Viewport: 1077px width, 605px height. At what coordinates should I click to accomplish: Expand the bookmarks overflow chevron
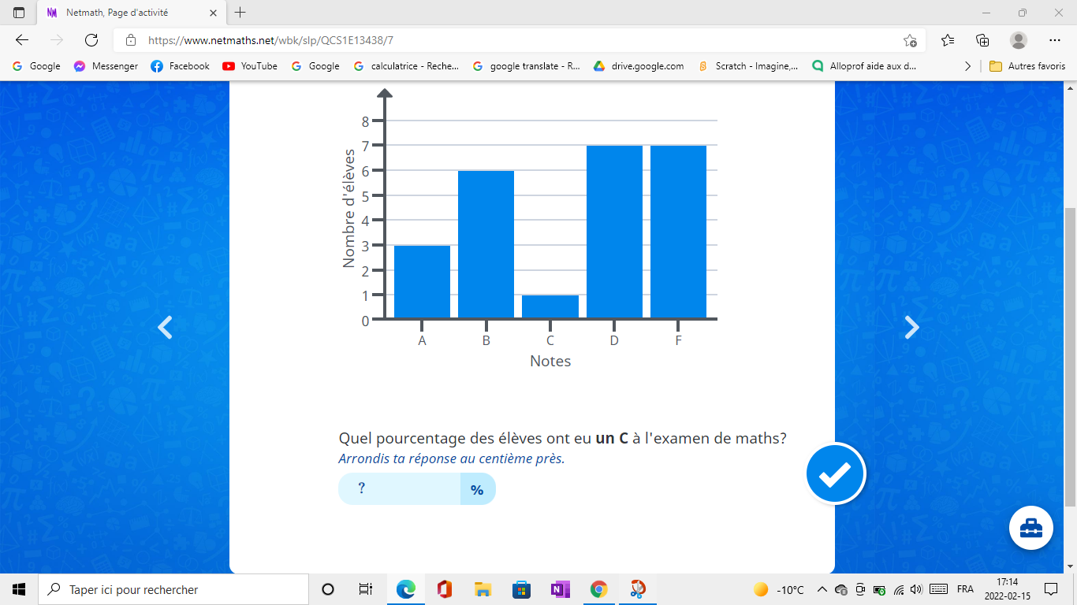[x=967, y=66]
